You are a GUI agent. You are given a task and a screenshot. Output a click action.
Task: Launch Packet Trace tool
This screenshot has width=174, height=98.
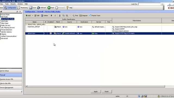click(x=95, y=16)
